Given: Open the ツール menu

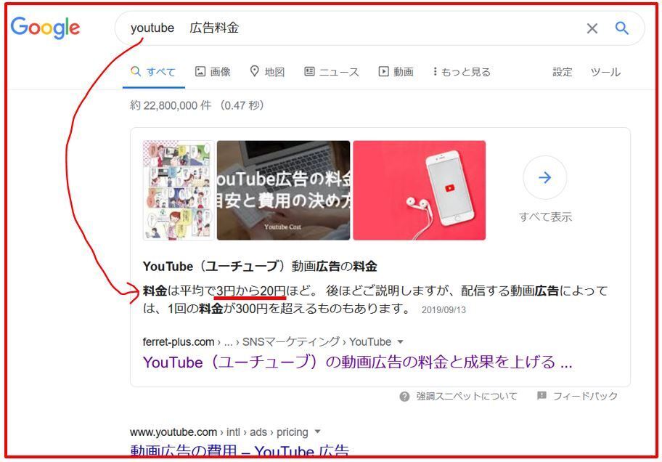Looking at the screenshot, I should pos(605,72).
